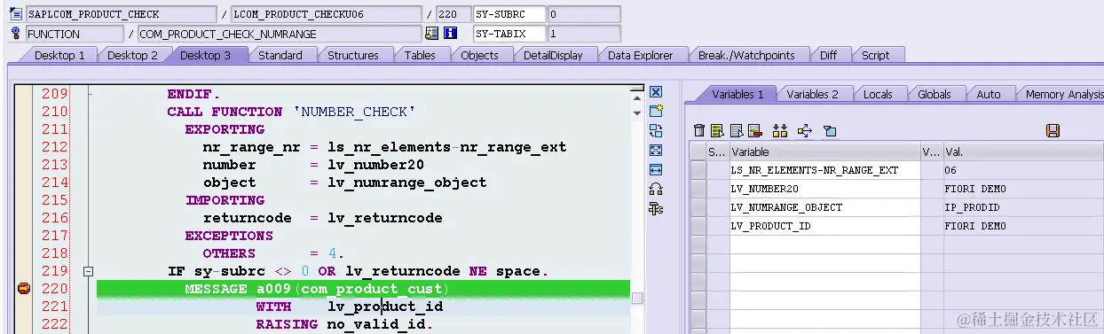Click the info icon next to function name
Screen dimensions: 1104x334
coord(450,34)
